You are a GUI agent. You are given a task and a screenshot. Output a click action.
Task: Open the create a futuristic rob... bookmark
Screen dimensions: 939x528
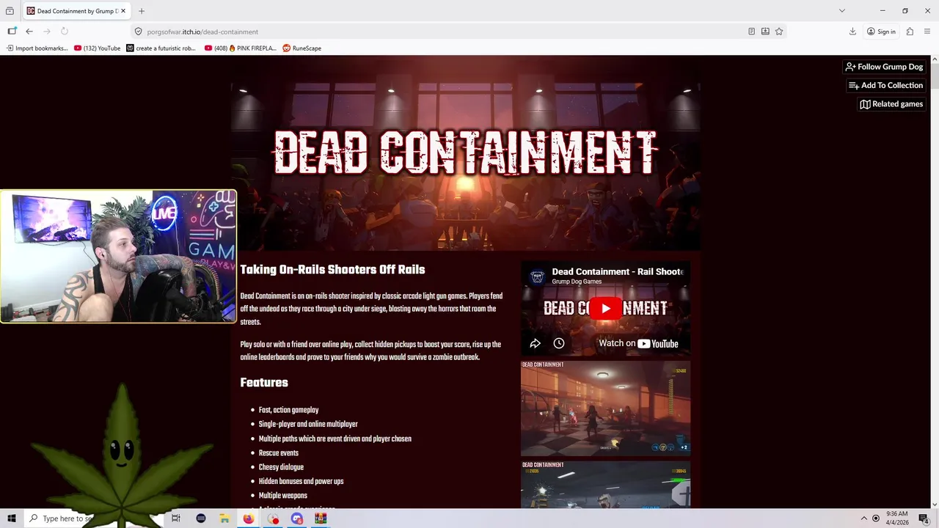click(x=161, y=48)
